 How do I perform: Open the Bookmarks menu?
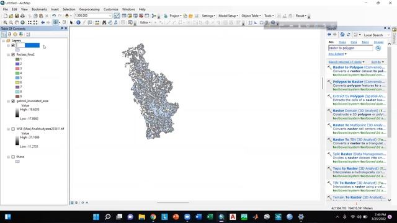coord(39,9)
